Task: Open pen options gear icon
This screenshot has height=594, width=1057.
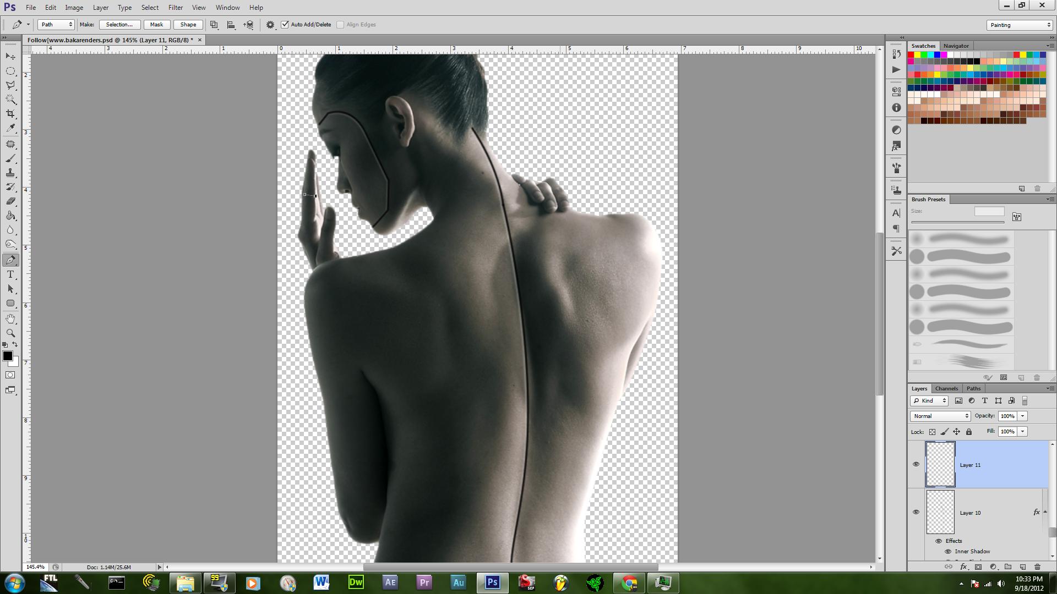Action: pyautogui.click(x=270, y=25)
